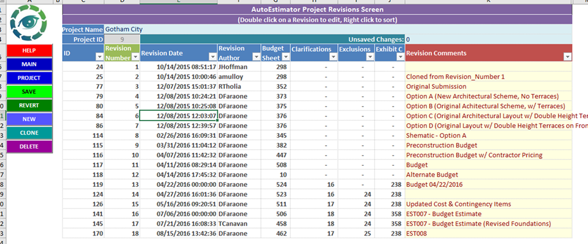Image resolution: width=588 pixels, height=244 pixels.
Task: Open the Revision Author filter dropdown
Action: click(257, 57)
